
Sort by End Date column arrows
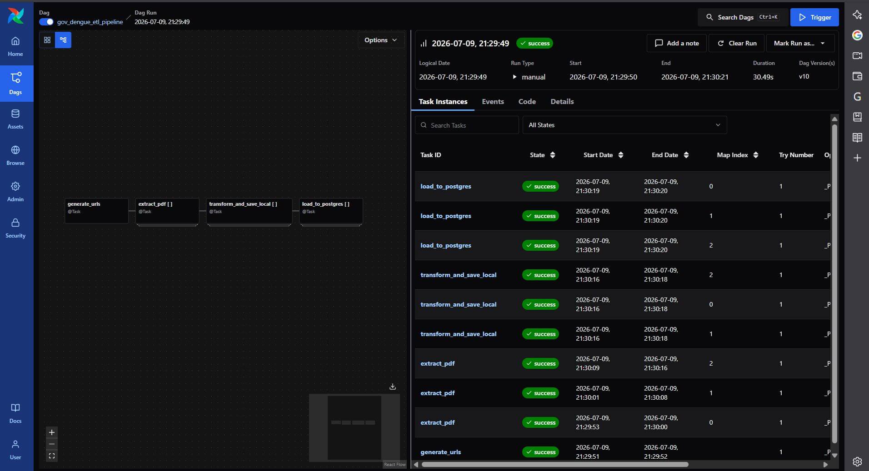(686, 155)
